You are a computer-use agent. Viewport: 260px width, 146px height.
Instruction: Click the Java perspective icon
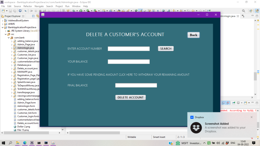point(257,11)
